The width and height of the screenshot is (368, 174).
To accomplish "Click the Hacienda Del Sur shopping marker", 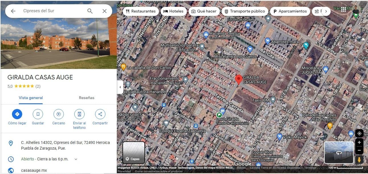I will tap(206, 35).
